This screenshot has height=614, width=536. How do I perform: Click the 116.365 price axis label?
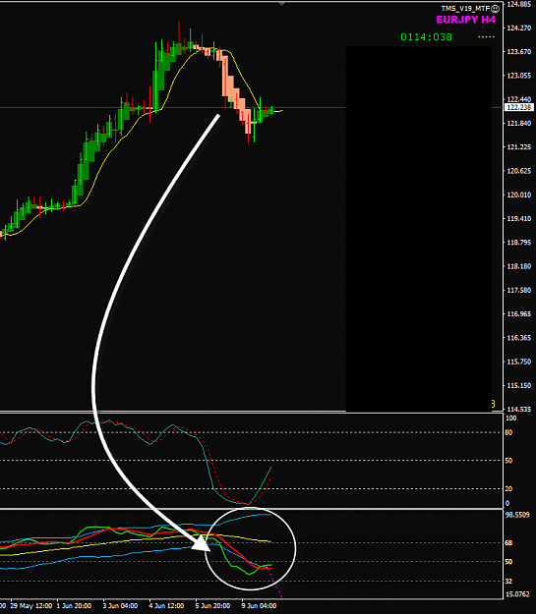(518, 338)
